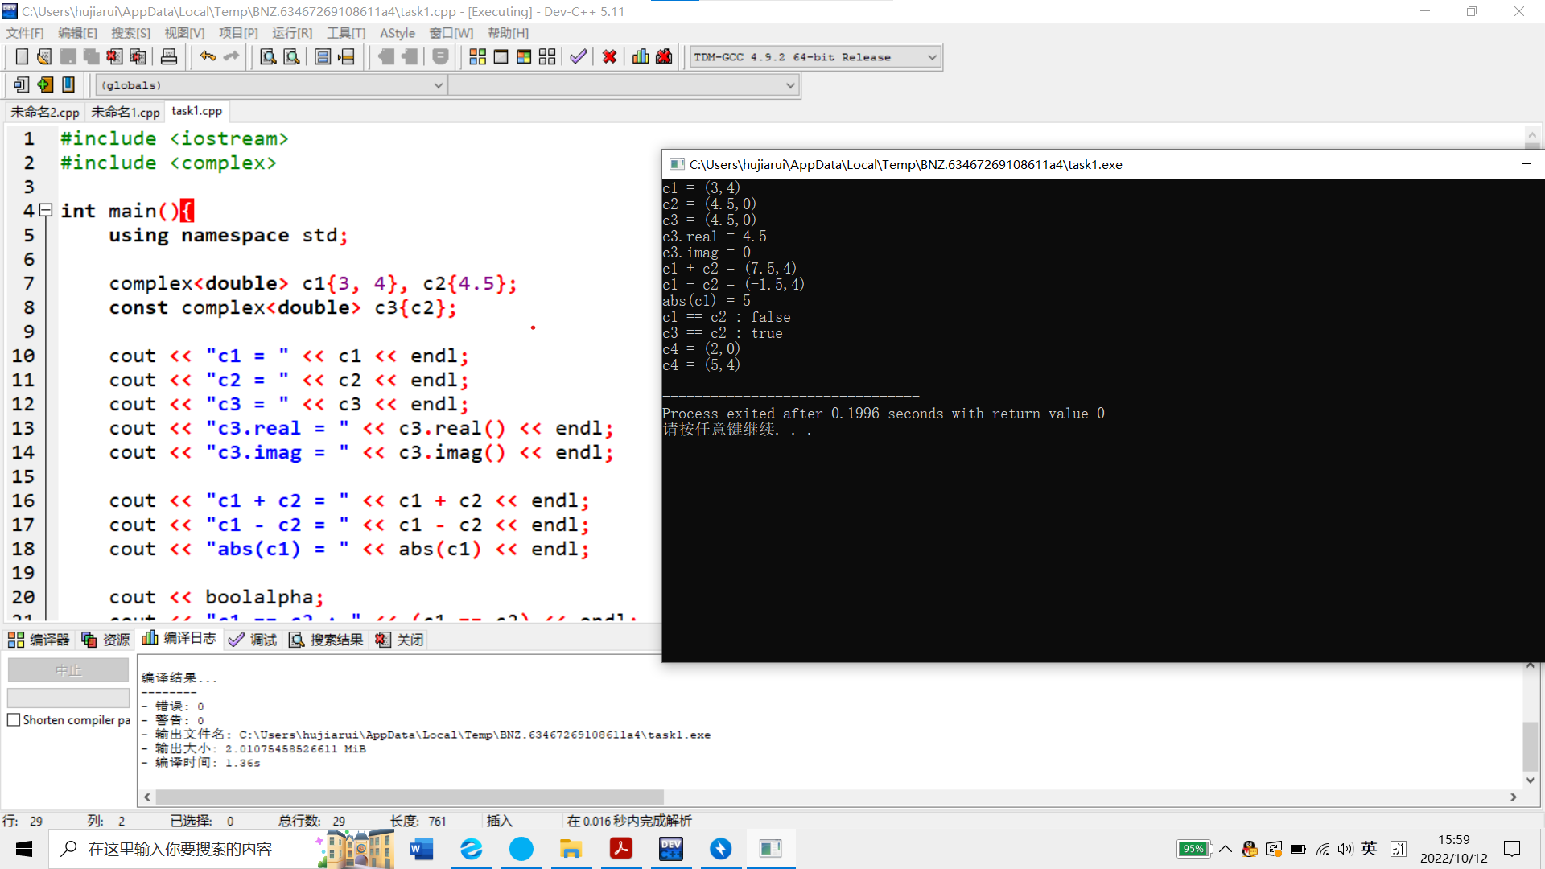Click the Compile icon with four colored squares

tap(477, 57)
